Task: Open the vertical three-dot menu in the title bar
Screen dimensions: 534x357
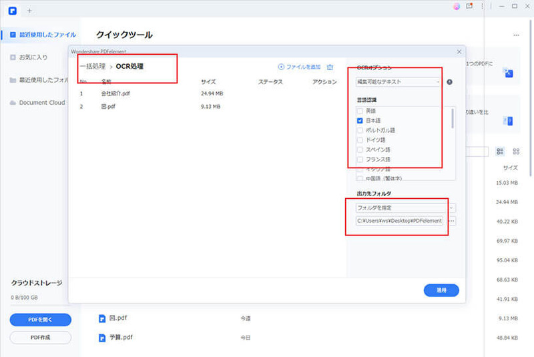Action: pyautogui.click(x=482, y=6)
